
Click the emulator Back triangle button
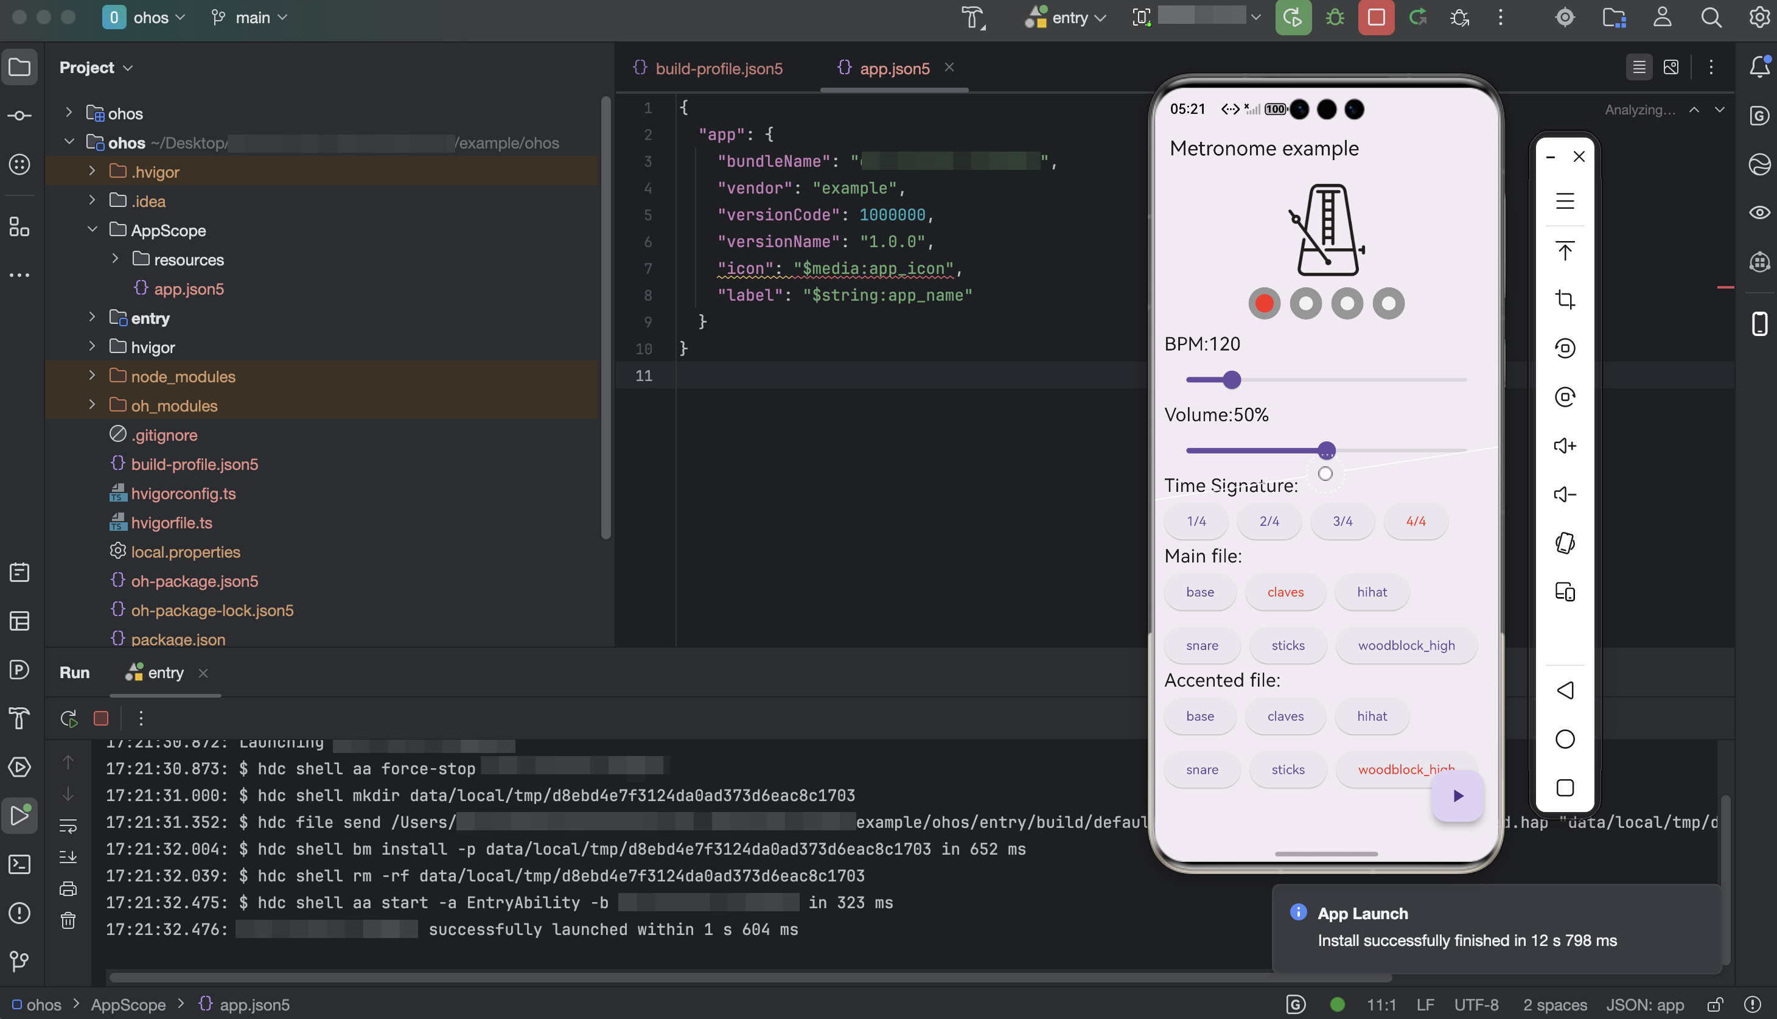pos(1565,690)
